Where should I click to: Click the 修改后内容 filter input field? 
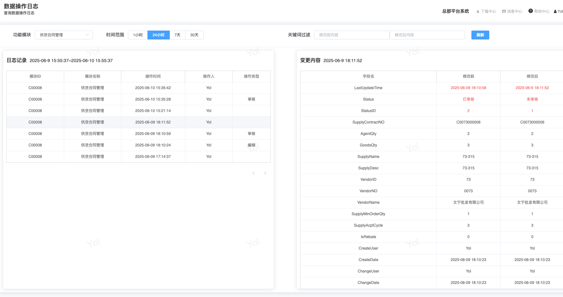427,35
